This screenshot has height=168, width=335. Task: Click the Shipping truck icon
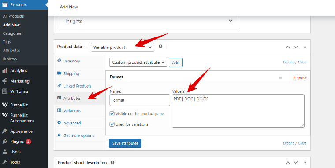coord(60,73)
